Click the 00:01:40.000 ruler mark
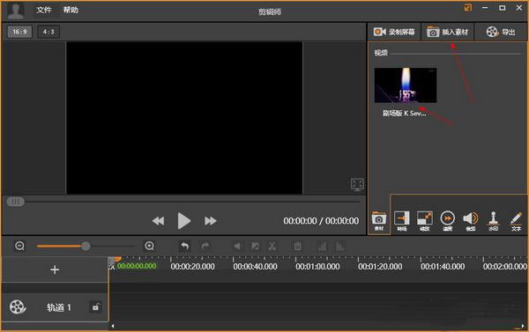The image size is (529, 332). pyautogui.click(x=443, y=267)
